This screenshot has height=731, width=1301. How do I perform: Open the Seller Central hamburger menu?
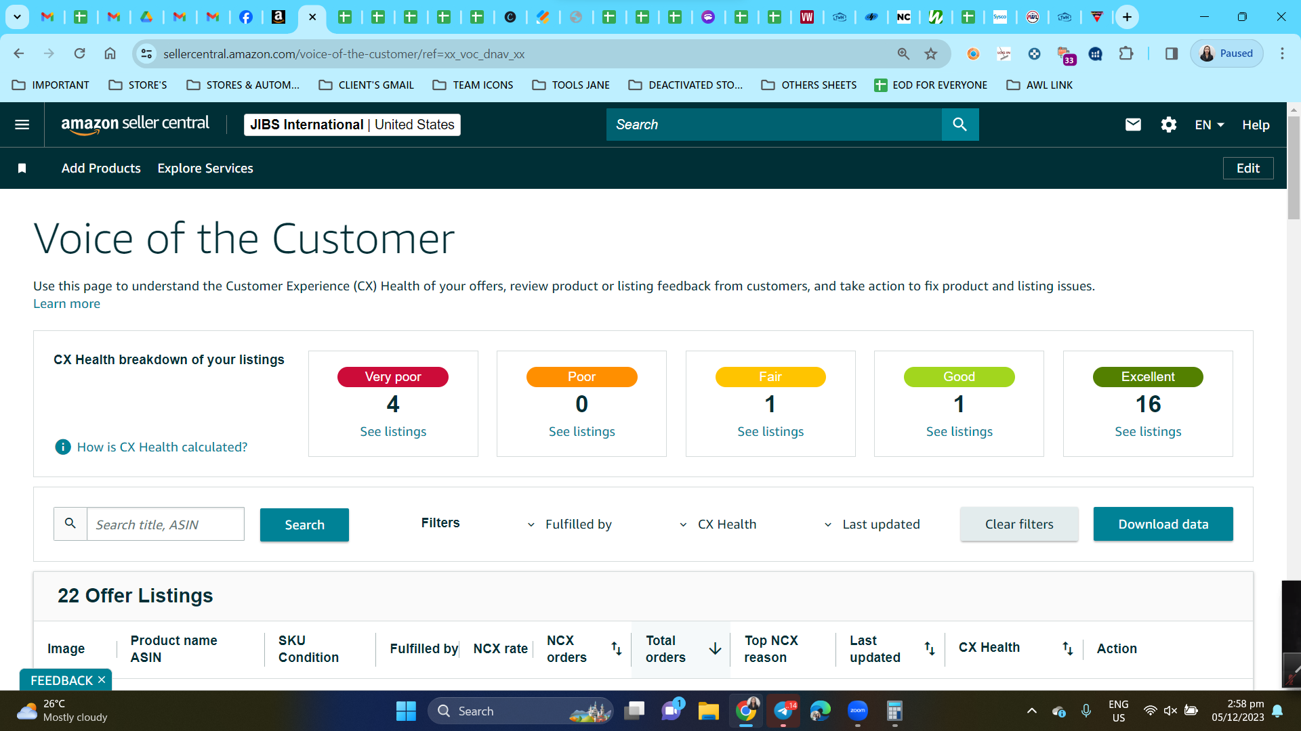pyautogui.click(x=22, y=125)
